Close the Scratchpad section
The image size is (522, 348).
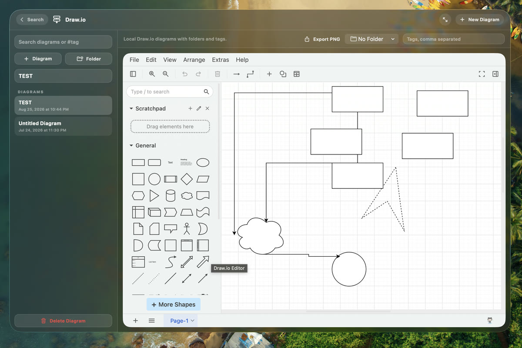(x=207, y=108)
